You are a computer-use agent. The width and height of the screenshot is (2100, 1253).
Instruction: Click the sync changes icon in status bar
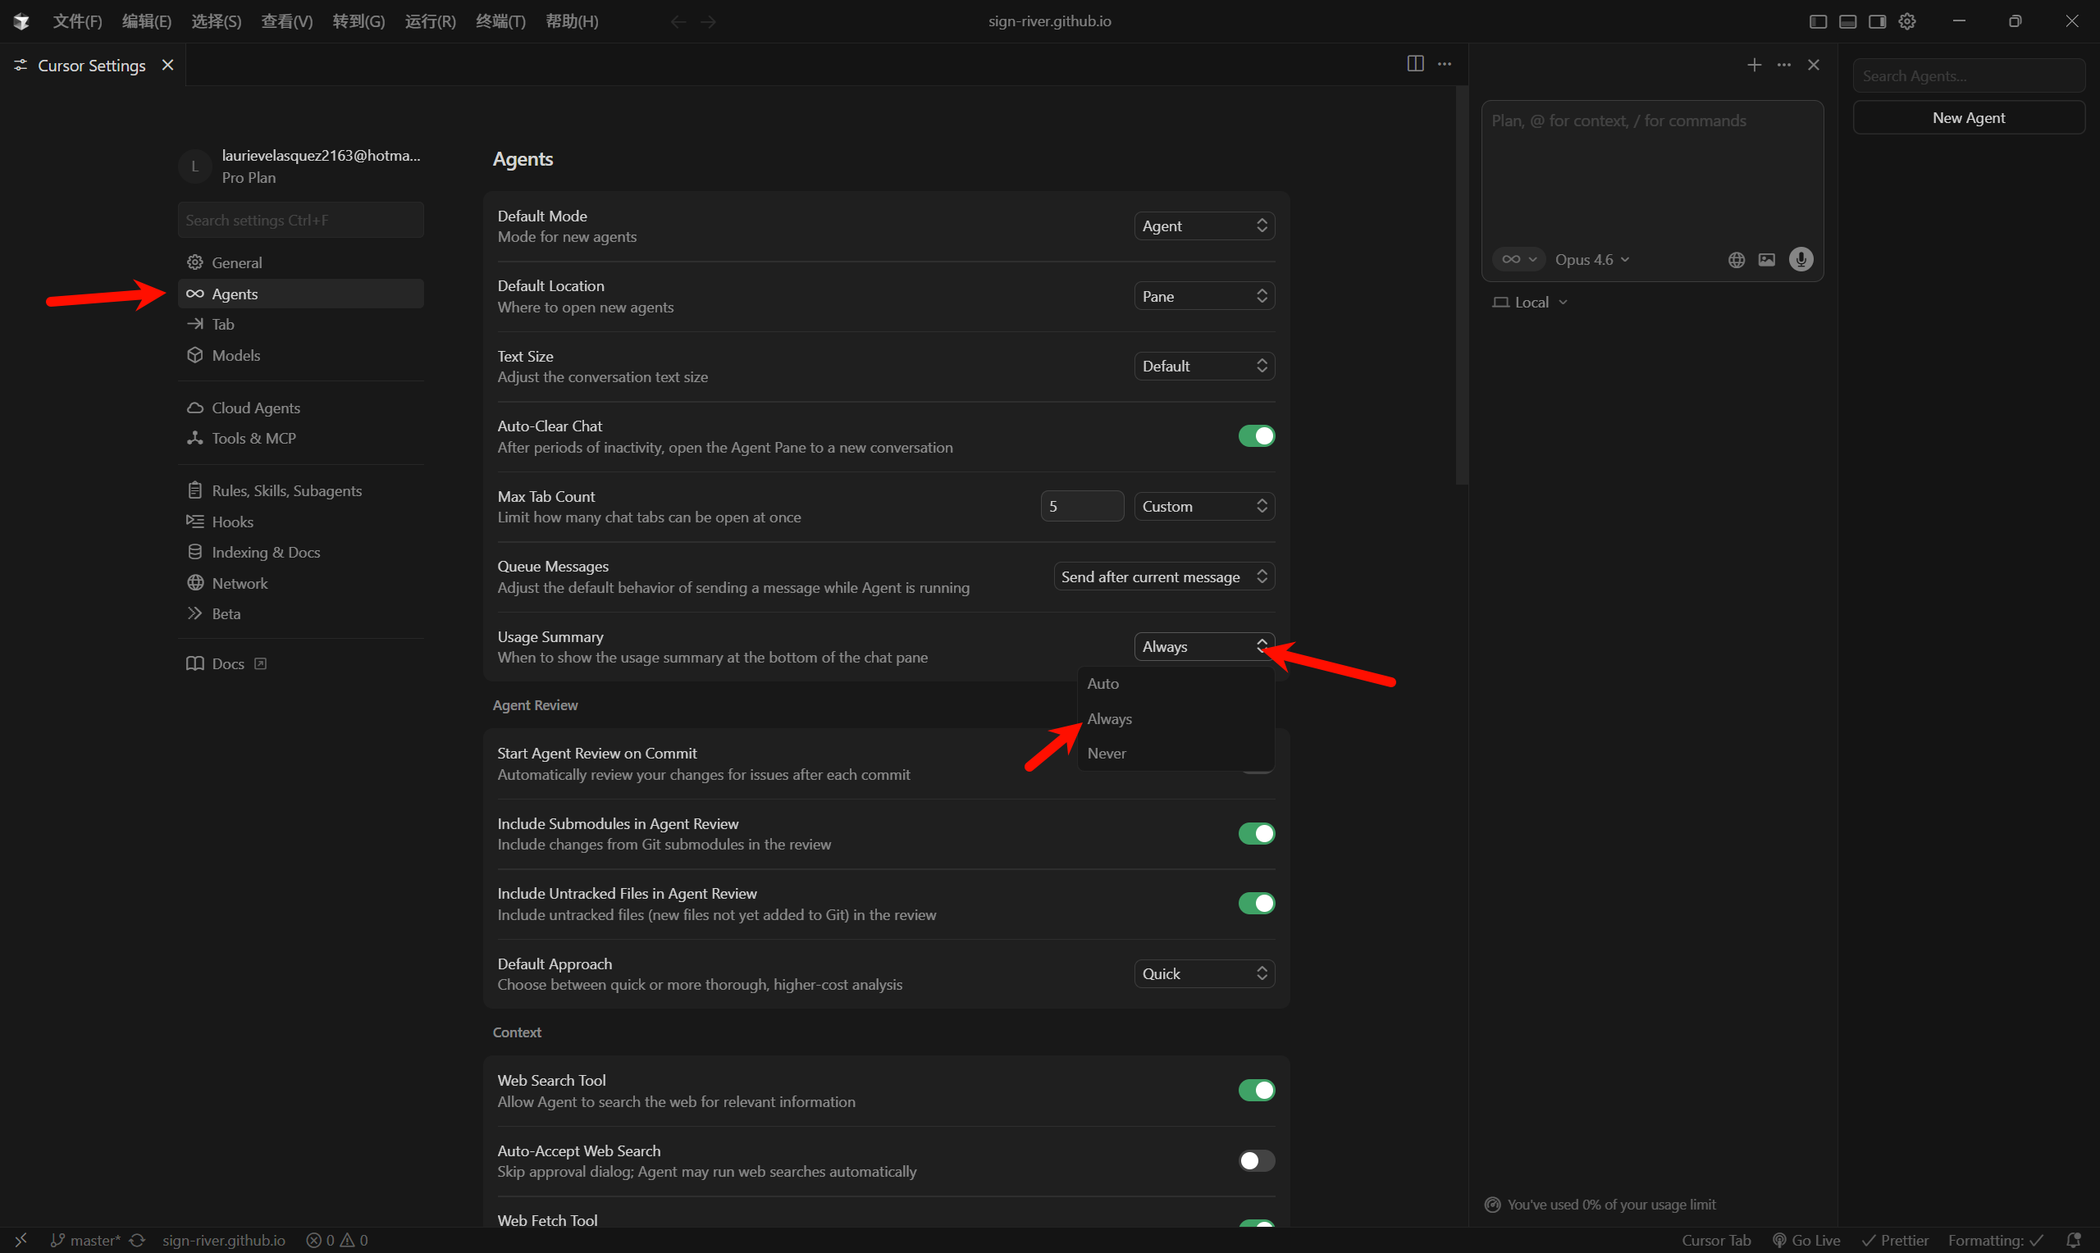(138, 1241)
